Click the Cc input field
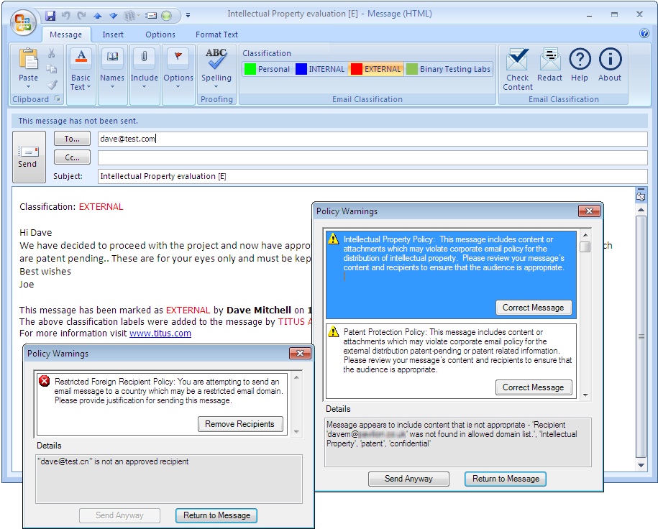Screen dimensions: 658x529 [x=373, y=157]
